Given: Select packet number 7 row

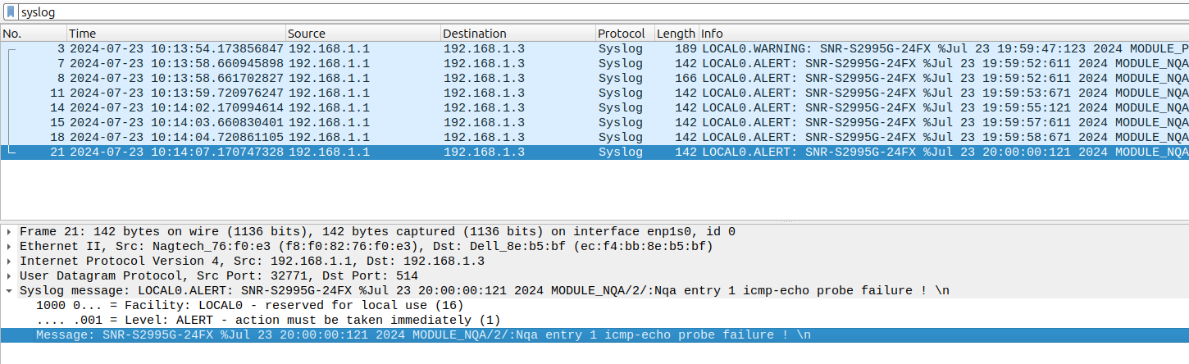Looking at the screenshot, I should pyautogui.click(x=594, y=64).
